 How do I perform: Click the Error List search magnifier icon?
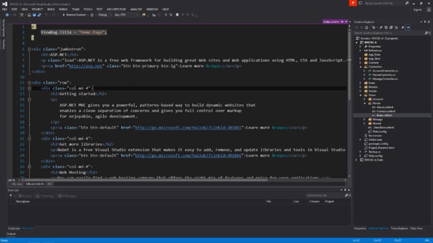pyautogui.click(x=346, y=195)
